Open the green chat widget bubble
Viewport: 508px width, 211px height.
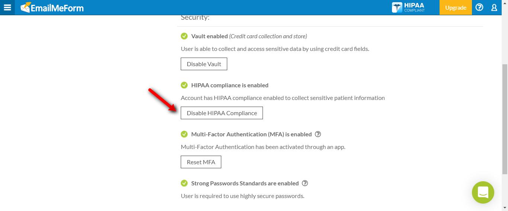coord(483,192)
